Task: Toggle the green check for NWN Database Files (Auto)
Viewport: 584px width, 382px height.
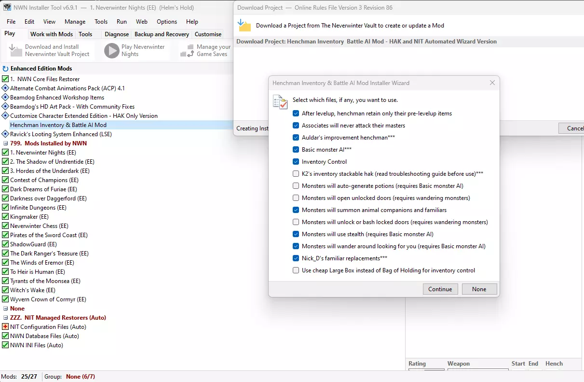Action: 6,336
